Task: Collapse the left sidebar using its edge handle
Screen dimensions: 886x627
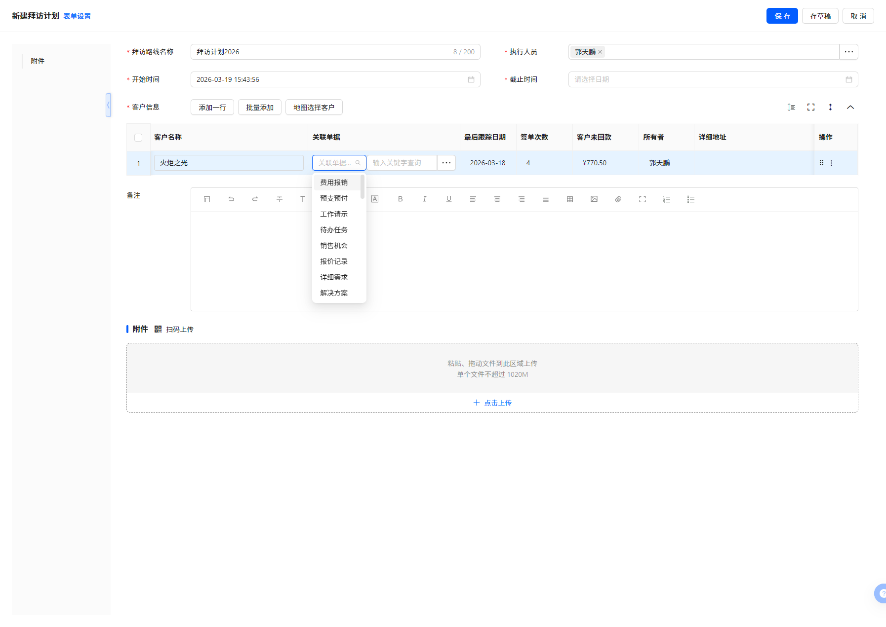Action: tap(108, 105)
